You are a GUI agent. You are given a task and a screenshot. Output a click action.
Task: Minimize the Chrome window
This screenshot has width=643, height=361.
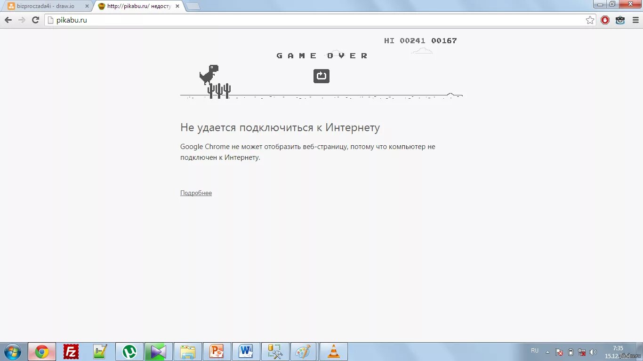pos(599,4)
